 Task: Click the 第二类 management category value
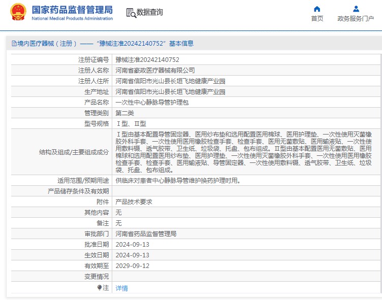pyautogui.click(x=124, y=113)
